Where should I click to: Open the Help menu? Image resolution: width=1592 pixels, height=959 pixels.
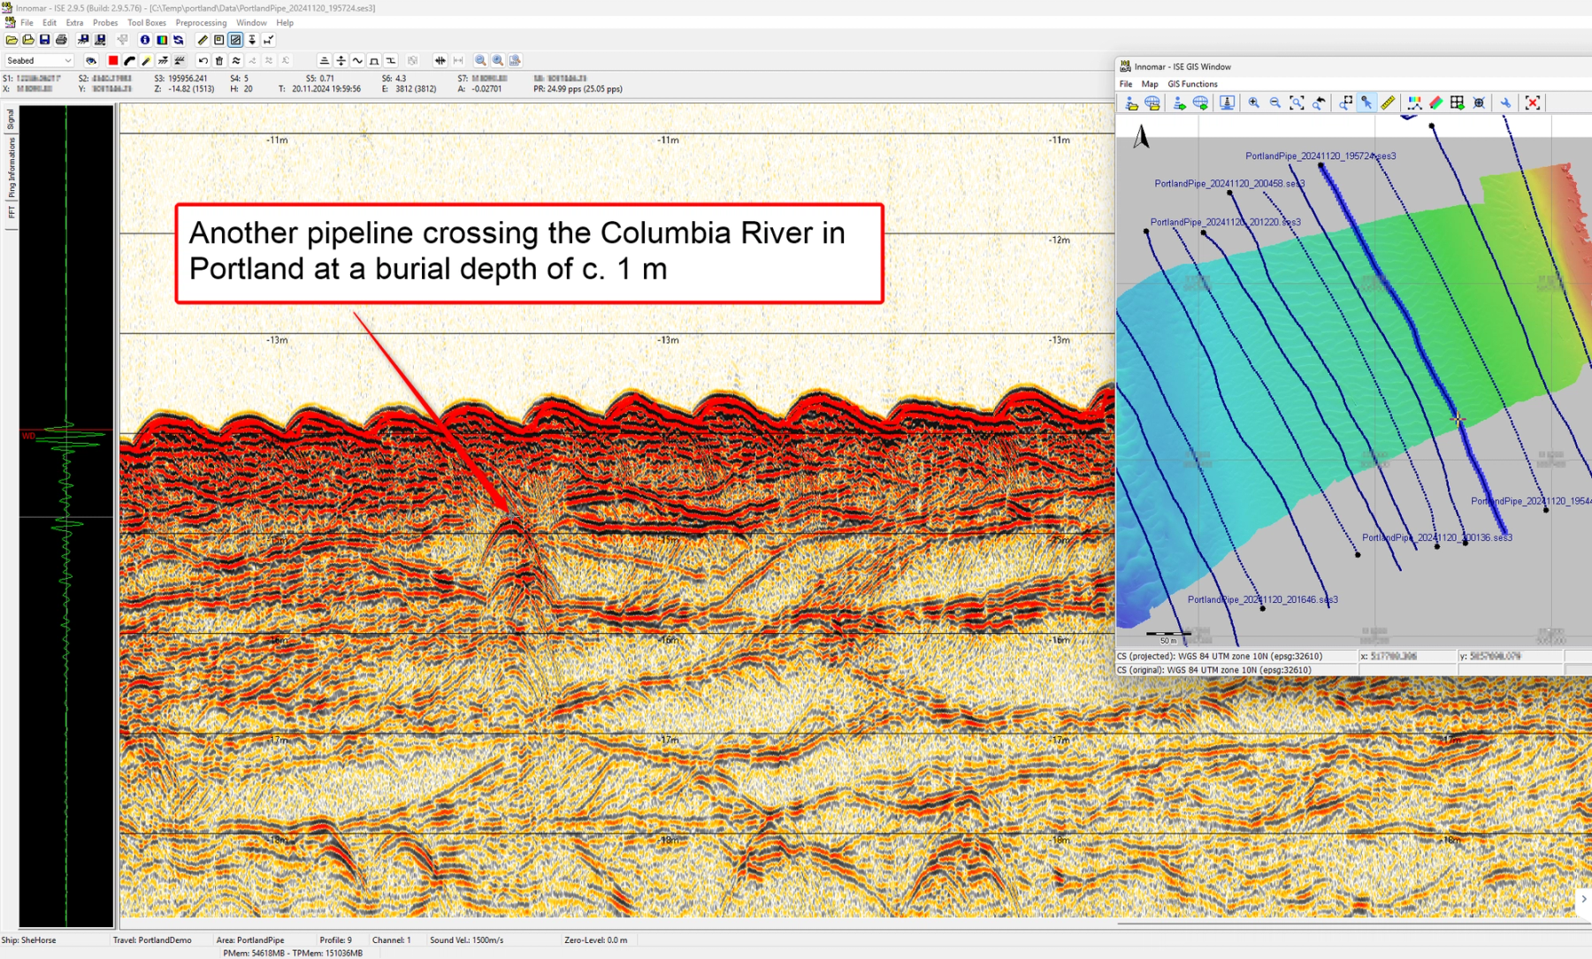pos(285,23)
